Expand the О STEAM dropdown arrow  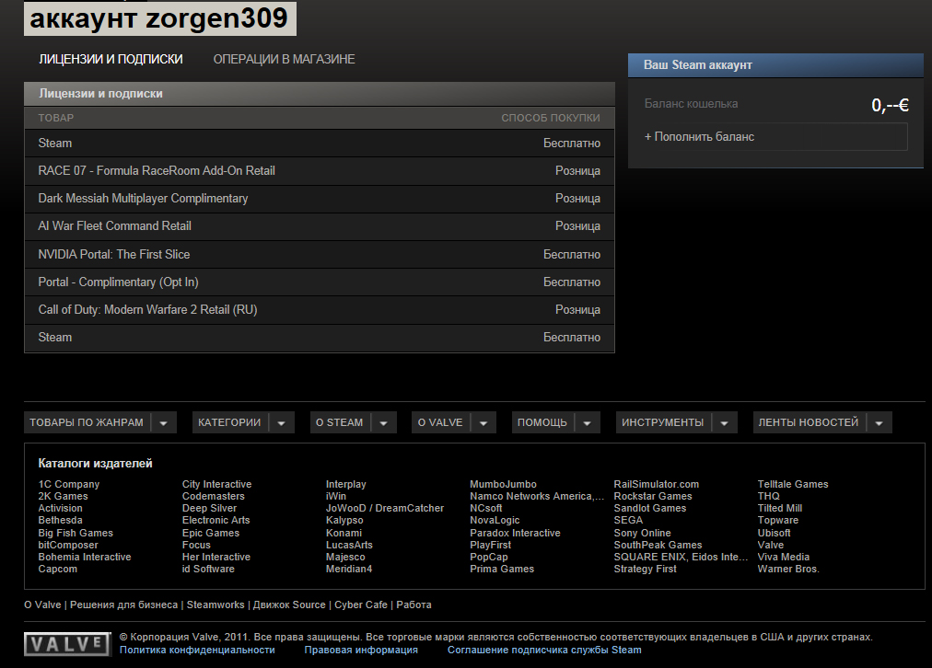coord(383,422)
